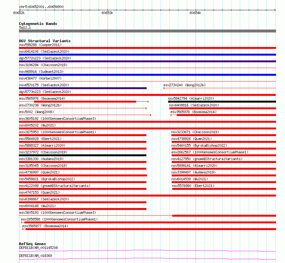
Task: Click esv3565976 (Boomsma2014) label
Action: 42,98
